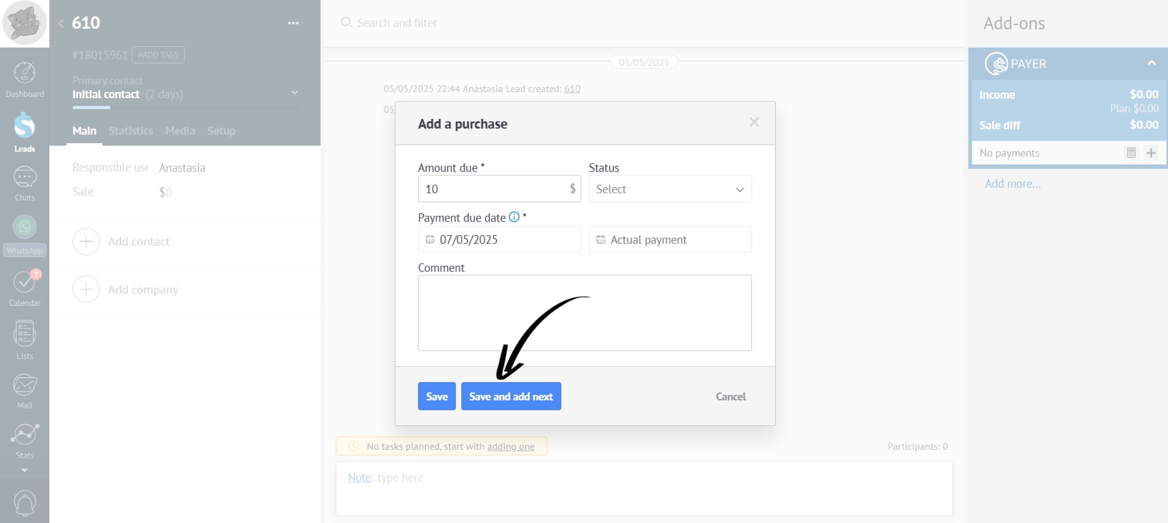
Task: Click Cancel in the purchase dialog
Action: click(x=731, y=397)
